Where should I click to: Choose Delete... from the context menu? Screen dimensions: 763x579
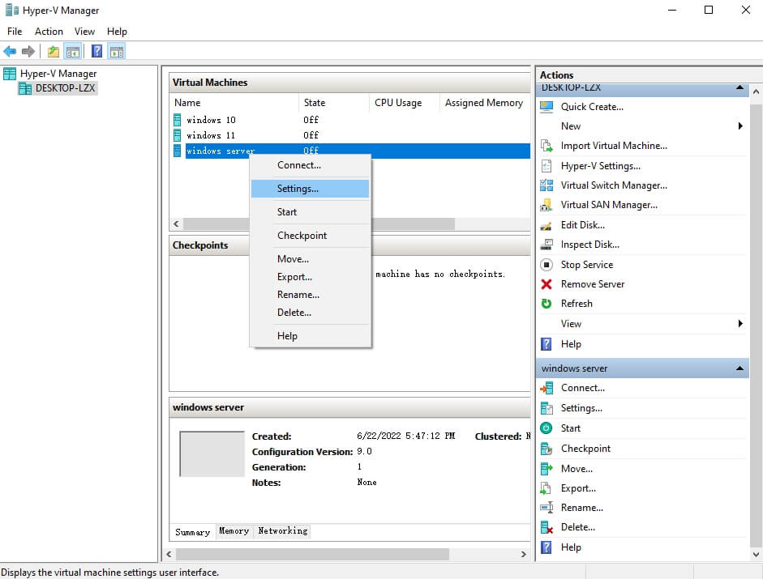tap(310, 313)
